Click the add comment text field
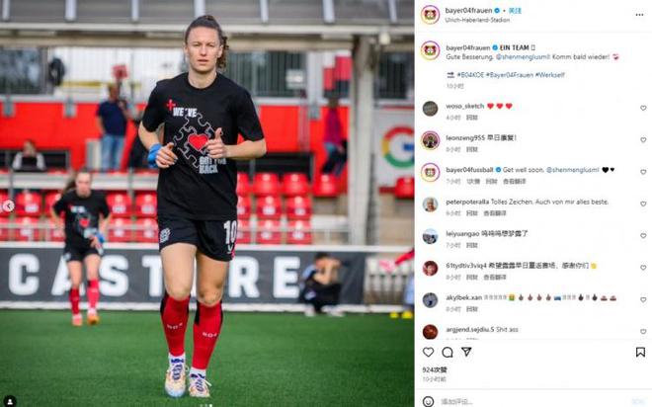 pos(532,402)
